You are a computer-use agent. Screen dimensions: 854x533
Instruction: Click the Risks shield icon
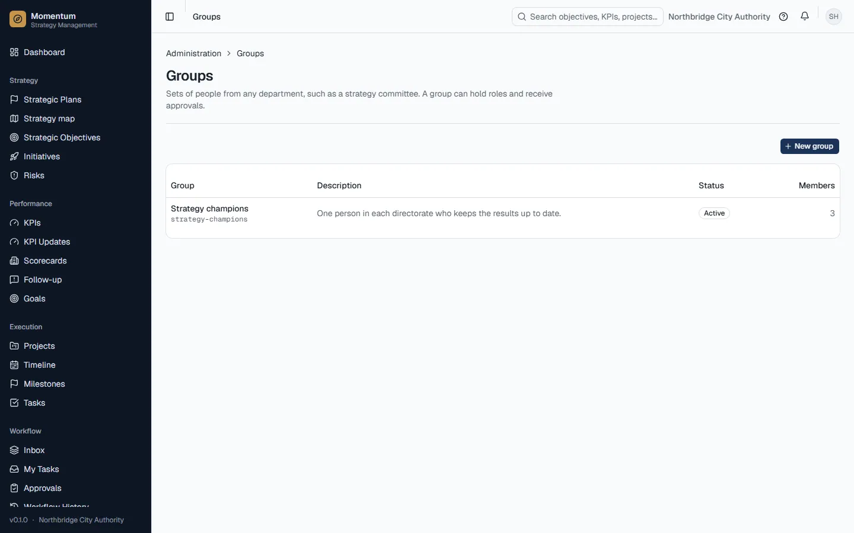(14, 175)
